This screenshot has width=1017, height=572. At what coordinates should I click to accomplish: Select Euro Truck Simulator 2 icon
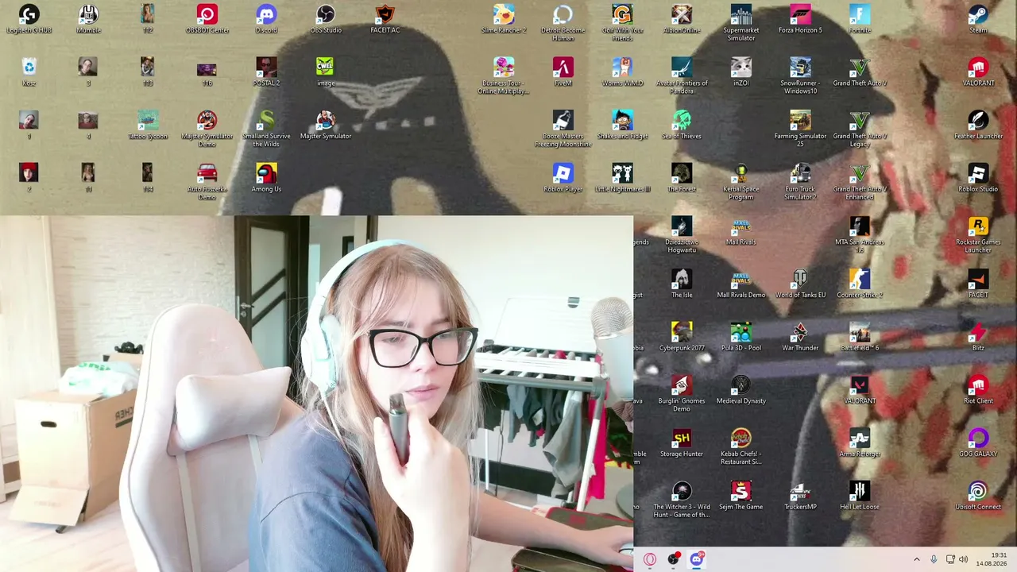click(x=800, y=182)
